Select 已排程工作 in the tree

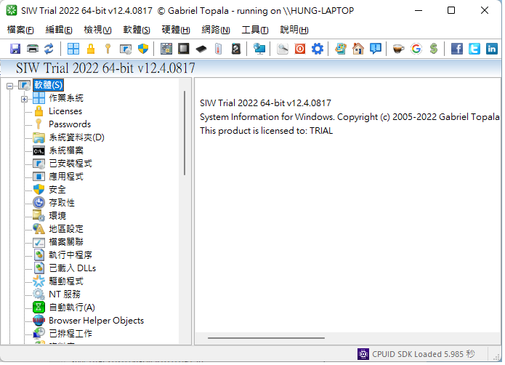(x=70, y=334)
